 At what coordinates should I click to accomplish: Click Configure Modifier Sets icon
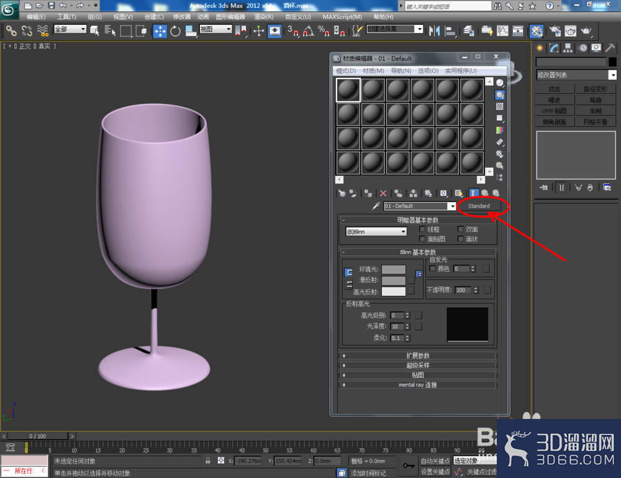click(x=607, y=188)
